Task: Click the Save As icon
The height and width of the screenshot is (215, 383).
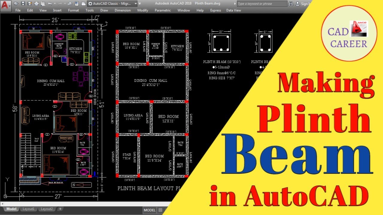Action: click(x=30, y=4)
